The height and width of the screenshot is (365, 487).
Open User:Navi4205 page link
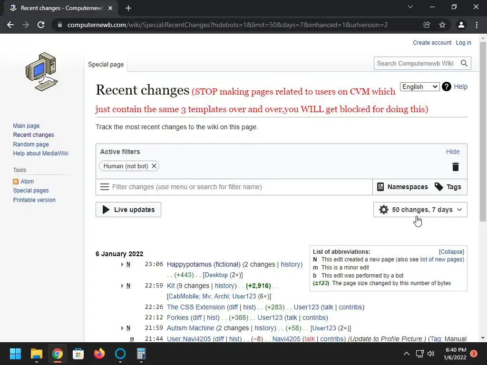point(188,339)
